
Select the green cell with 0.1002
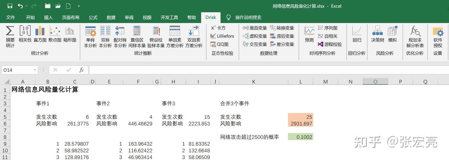[301, 137]
